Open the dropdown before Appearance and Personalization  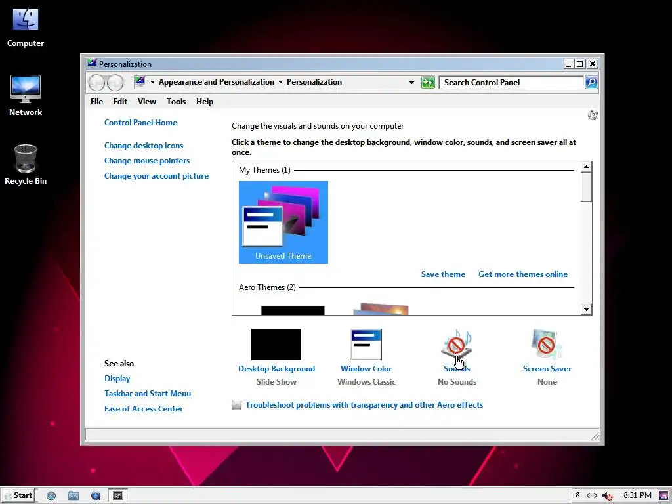[152, 82]
